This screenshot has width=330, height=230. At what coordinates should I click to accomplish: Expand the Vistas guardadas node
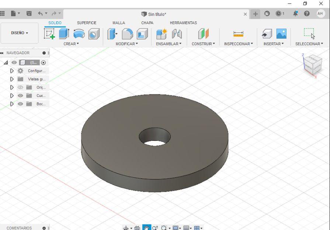point(12,79)
